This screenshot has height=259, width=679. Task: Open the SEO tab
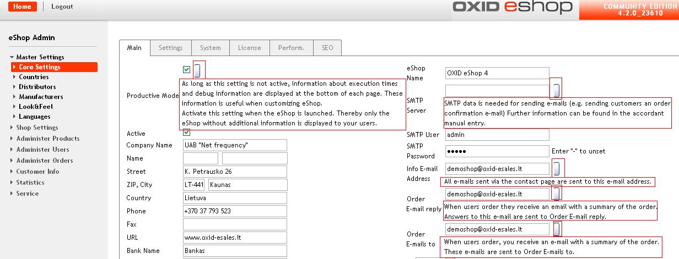(x=327, y=48)
